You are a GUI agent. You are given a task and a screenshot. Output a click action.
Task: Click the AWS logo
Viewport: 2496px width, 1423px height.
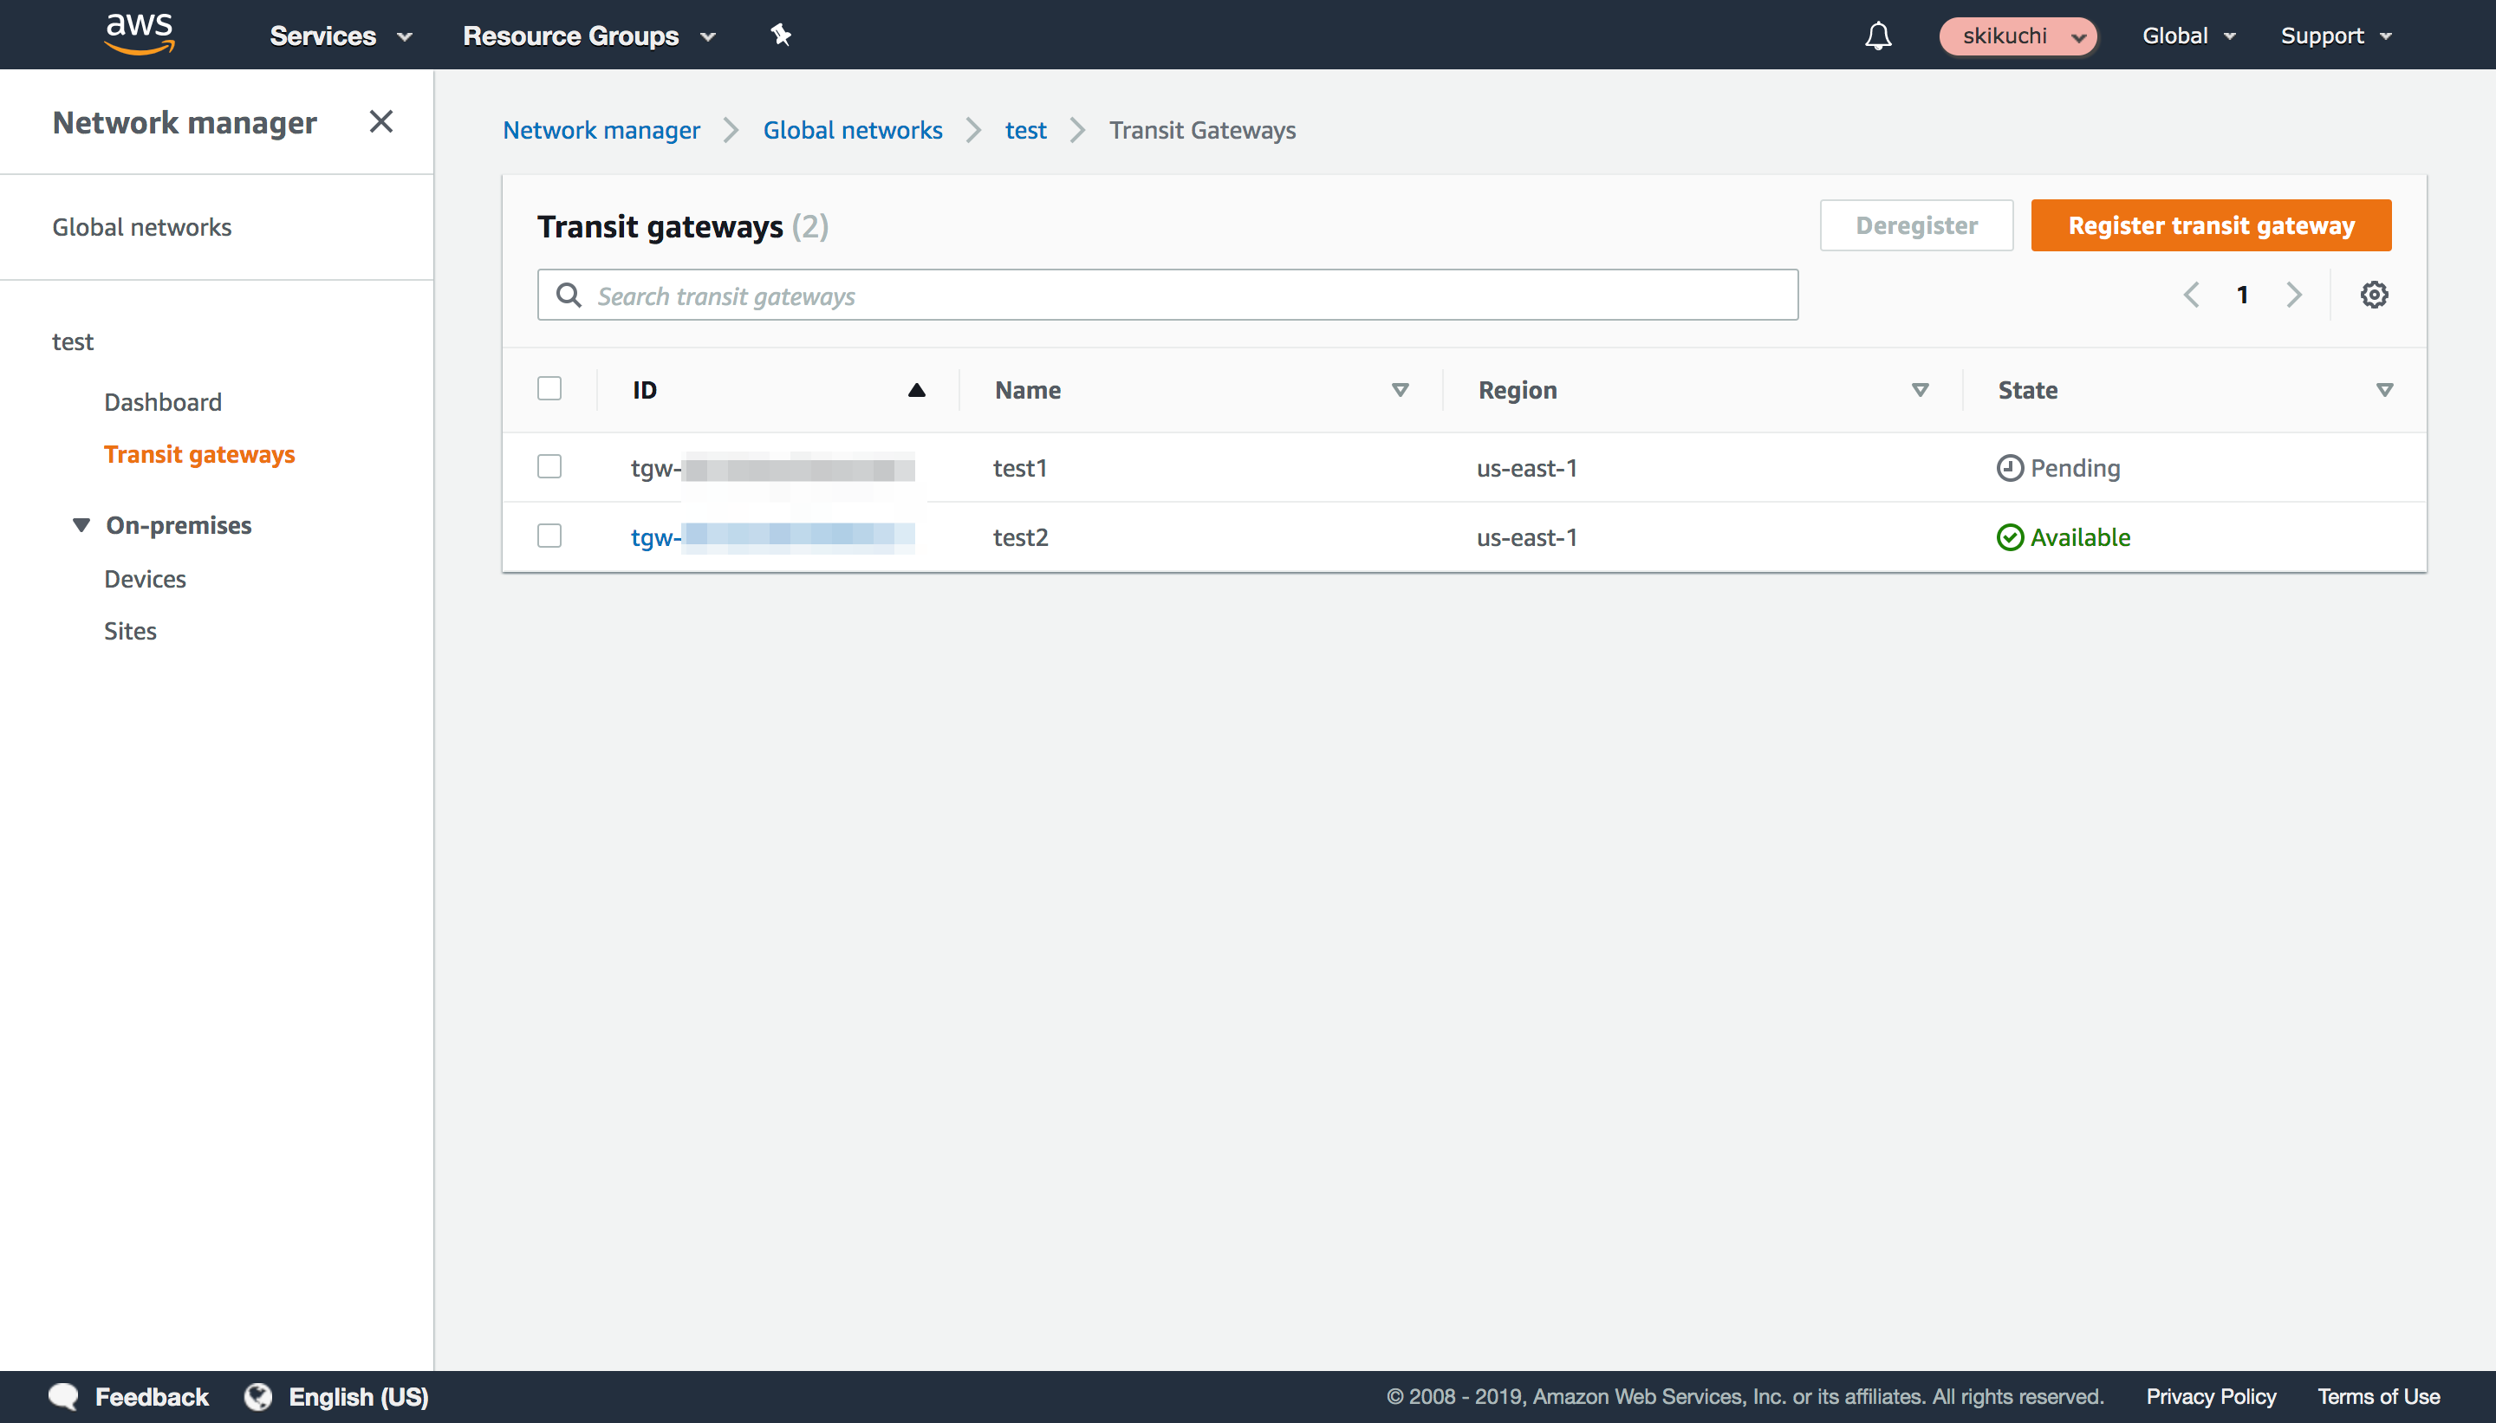click(x=140, y=33)
